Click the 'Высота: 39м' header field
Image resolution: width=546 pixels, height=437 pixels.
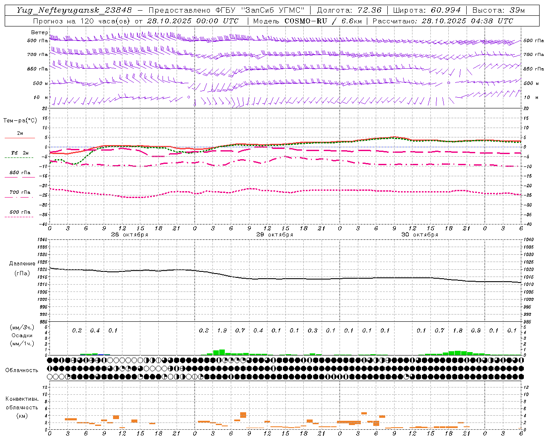499,10
